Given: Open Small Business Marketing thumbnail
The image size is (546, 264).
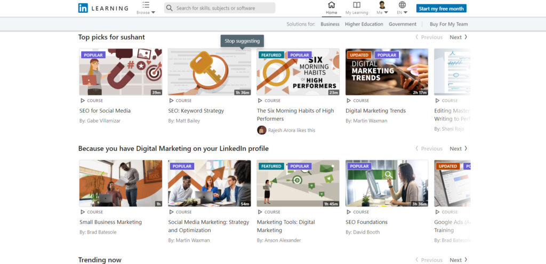Looking at the screenshot, I should pos(121,183).
